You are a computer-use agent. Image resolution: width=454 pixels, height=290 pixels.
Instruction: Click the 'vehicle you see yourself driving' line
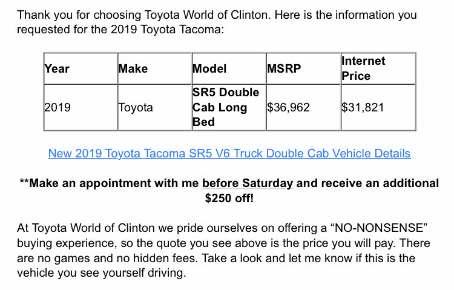(x=101, y=273)
